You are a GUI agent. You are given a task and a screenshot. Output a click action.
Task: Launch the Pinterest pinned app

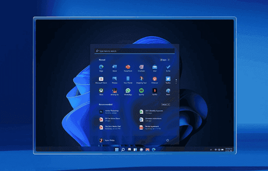(155, 80)
